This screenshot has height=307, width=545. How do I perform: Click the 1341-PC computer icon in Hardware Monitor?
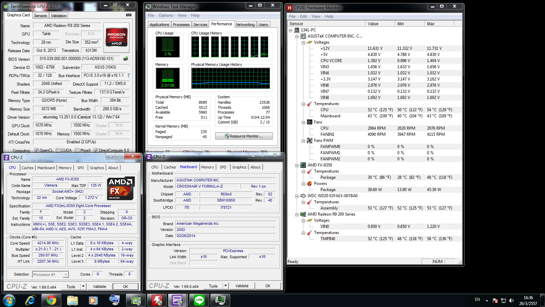pyautogui.click(x=297, y=30)
